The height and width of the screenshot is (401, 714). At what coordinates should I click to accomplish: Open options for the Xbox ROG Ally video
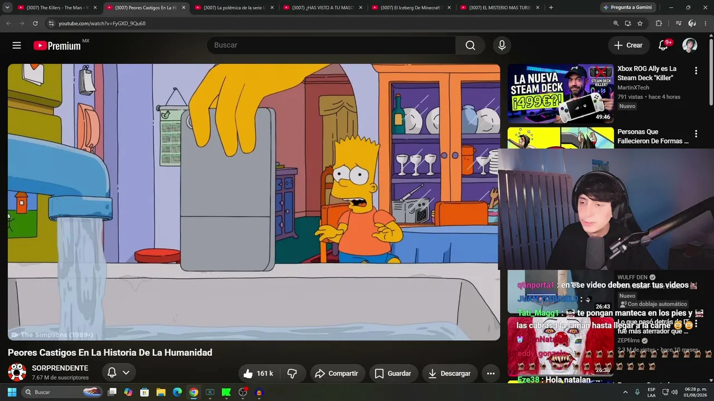[x=696, y=71]
